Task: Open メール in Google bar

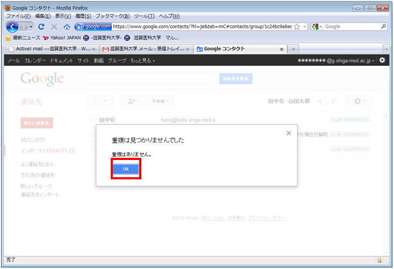Action: [x=13, y=61]
